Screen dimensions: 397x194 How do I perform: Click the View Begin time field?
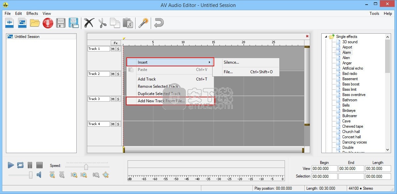coord(325,169)
